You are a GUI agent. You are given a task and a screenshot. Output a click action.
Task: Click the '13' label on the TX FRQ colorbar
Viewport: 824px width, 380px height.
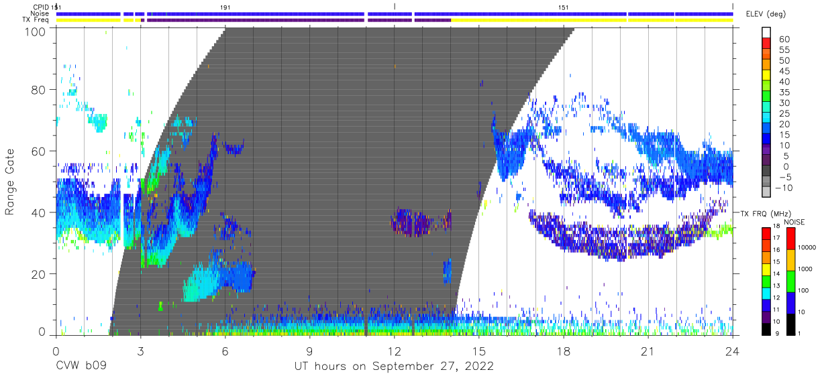[776, 286]
